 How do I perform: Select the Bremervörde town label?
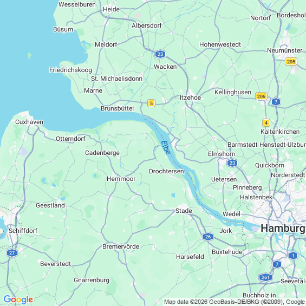tap(121, 246)
